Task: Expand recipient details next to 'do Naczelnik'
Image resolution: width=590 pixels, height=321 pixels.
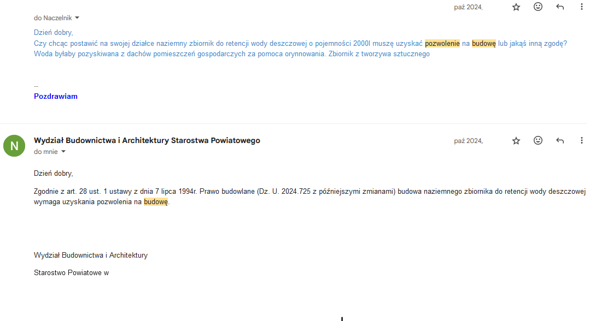Action: tap(77, 18)
